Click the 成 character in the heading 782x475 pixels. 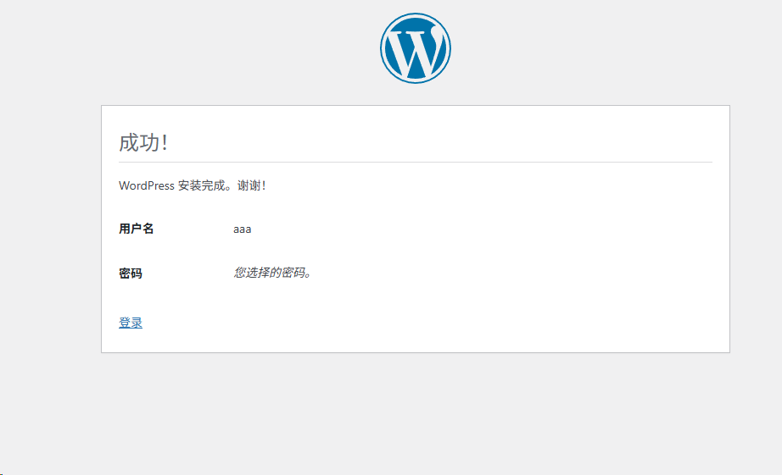click(129, 142)
